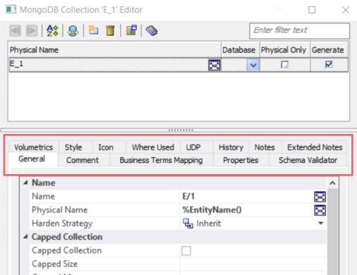The width and height of the screenshot is (357, 275).
Task: Switch to the Extended Notes tab
Action: pyautogui.click(x=315, y=147)
